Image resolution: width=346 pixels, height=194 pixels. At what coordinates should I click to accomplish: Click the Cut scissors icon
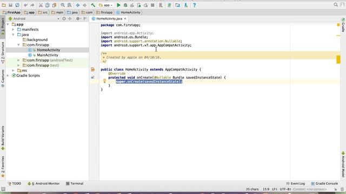point(41,5)
